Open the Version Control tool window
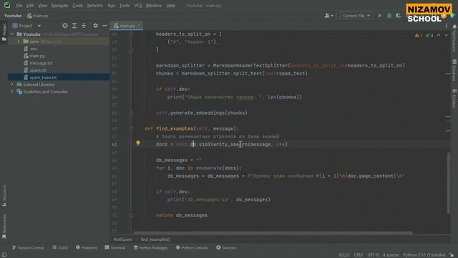The width and height of the screenshot is (458, 258). click(x=28, y=248)
